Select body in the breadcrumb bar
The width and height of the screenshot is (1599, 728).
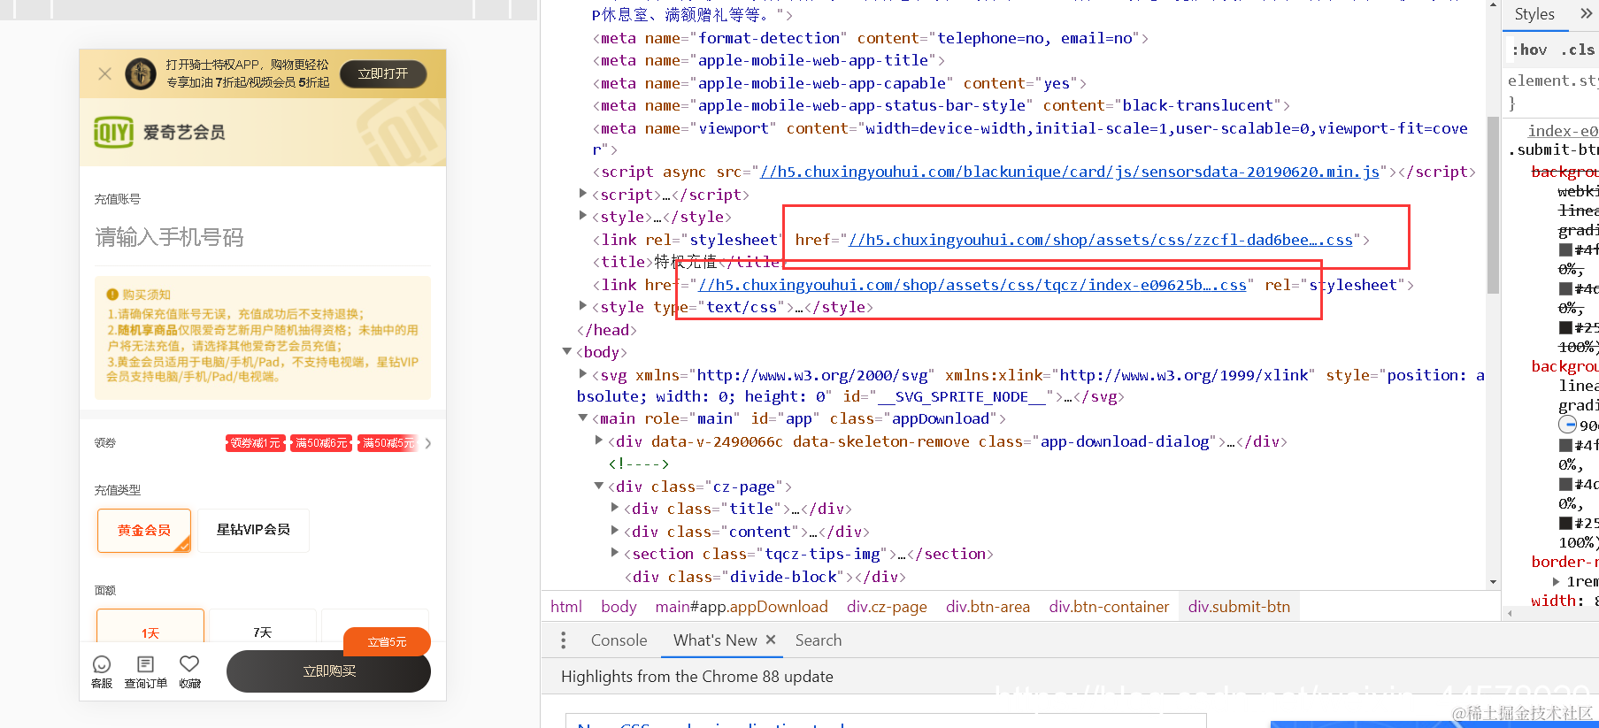619,607
